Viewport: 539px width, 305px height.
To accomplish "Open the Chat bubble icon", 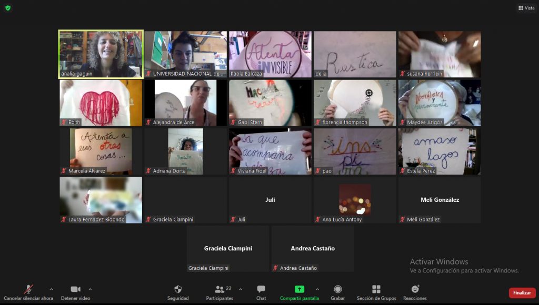I will click(261, 289).
